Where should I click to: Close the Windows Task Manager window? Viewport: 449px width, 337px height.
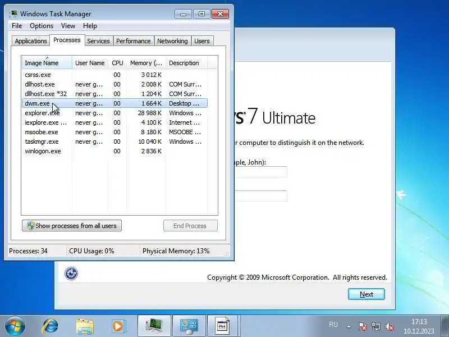point(220,13)
